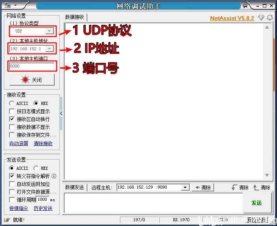Viewport: 277px width, 226px height.
Task: Click the status bar ready icon
Action: (x=7, y=220)
